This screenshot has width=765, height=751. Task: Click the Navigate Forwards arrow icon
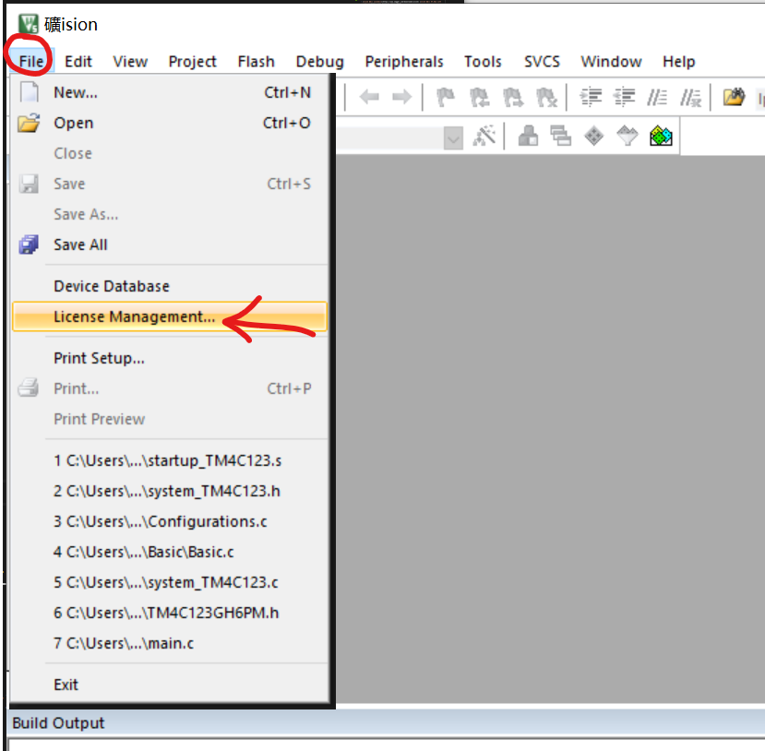[401, 97]
